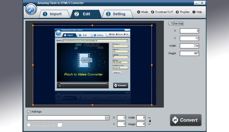Enable Set transparent color checkbox

point(29,125)
